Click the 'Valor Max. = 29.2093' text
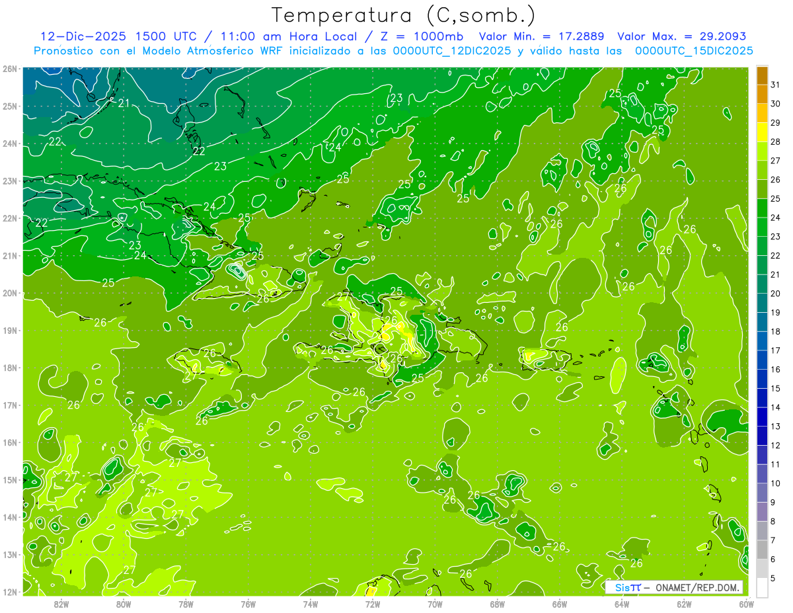793x613 pixels. click(x=681, y=36)
